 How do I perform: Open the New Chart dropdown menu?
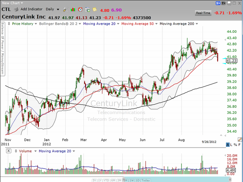click(13, 3)
